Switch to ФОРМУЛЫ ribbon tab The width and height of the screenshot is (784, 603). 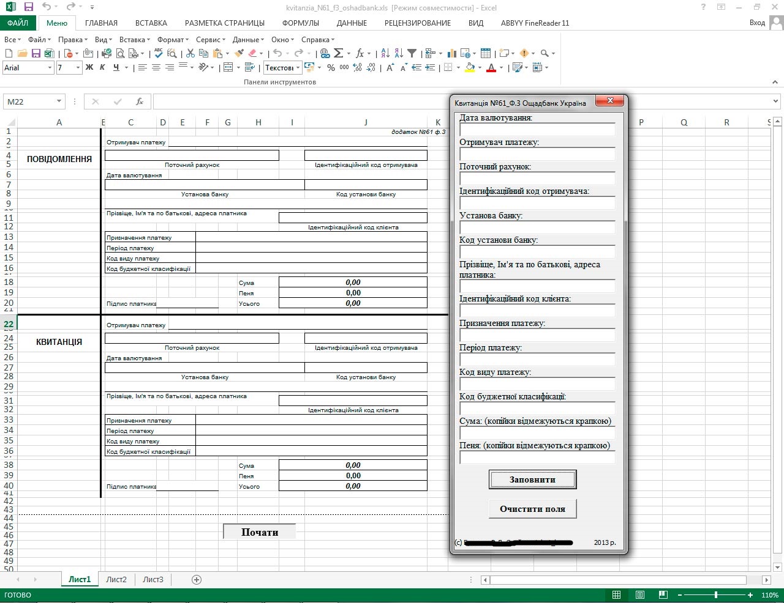301,23
